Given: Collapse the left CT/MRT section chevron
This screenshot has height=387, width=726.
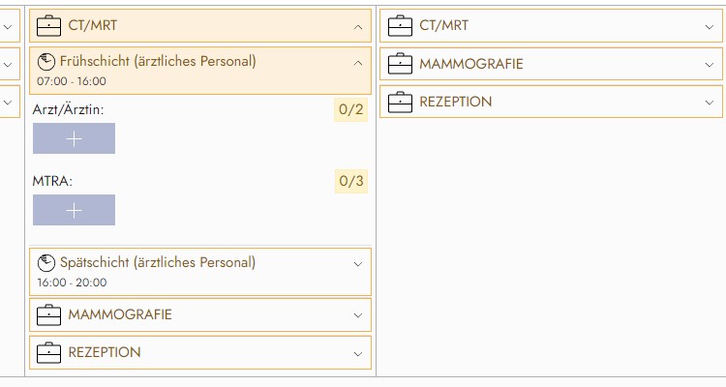Looking at the screenshot, I should tap(358, 25).
